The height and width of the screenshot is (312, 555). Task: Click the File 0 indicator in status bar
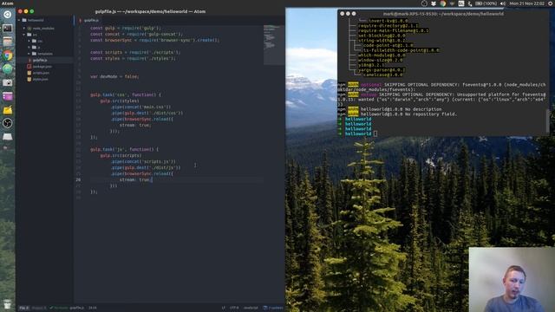tap(24, 308)
